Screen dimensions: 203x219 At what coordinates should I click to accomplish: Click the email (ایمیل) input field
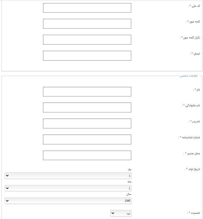[87, 56]
